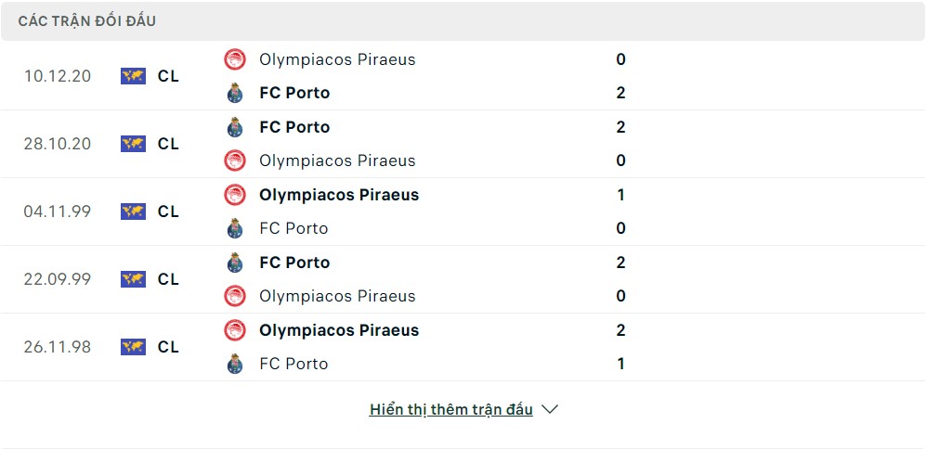Click the CL label of the 04.11.99 match
Image resolution: width=926 pixels, height=449 pixels.
tap(168, 212)
